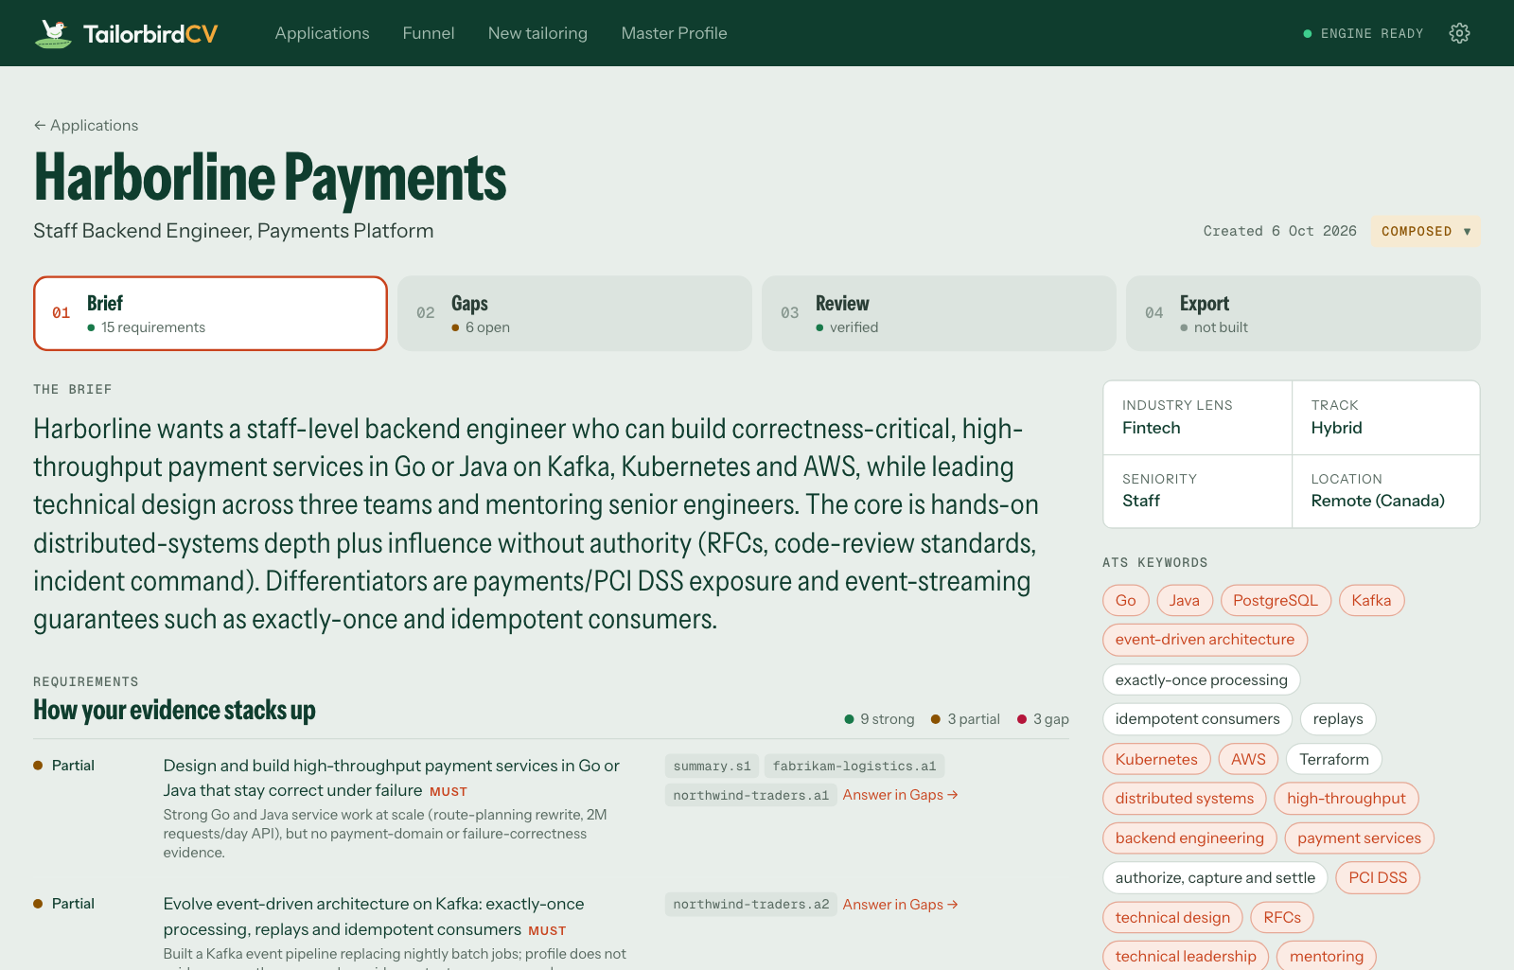Open the northwind-traders.a2 evidence chip

751,905
